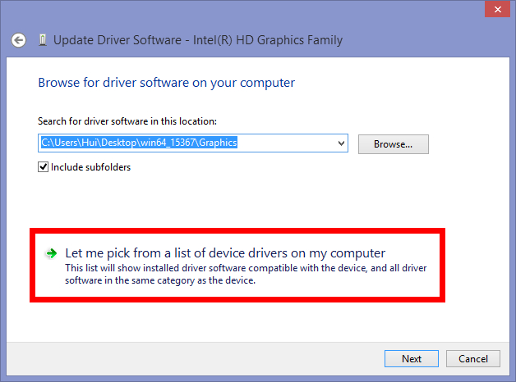Click the back arrow button

coord(19,39)
